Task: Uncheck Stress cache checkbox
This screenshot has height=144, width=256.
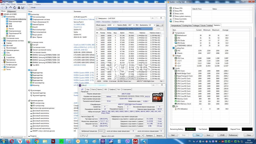Action: tap(173, 13)
